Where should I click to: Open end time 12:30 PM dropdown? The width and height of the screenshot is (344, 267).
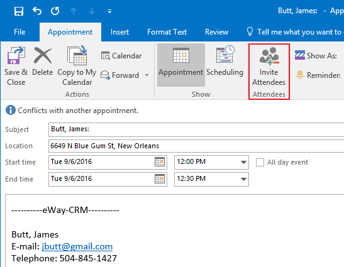[243, 179]
